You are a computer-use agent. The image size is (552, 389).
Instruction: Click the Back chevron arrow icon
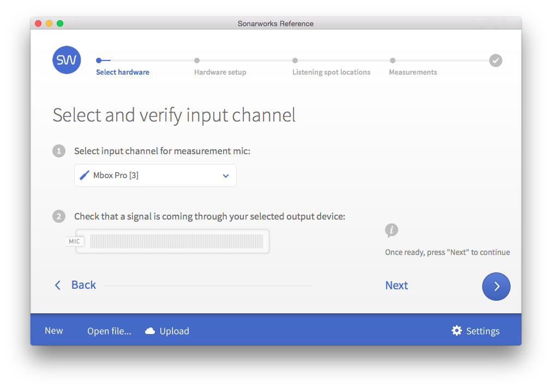click(58, 285)
